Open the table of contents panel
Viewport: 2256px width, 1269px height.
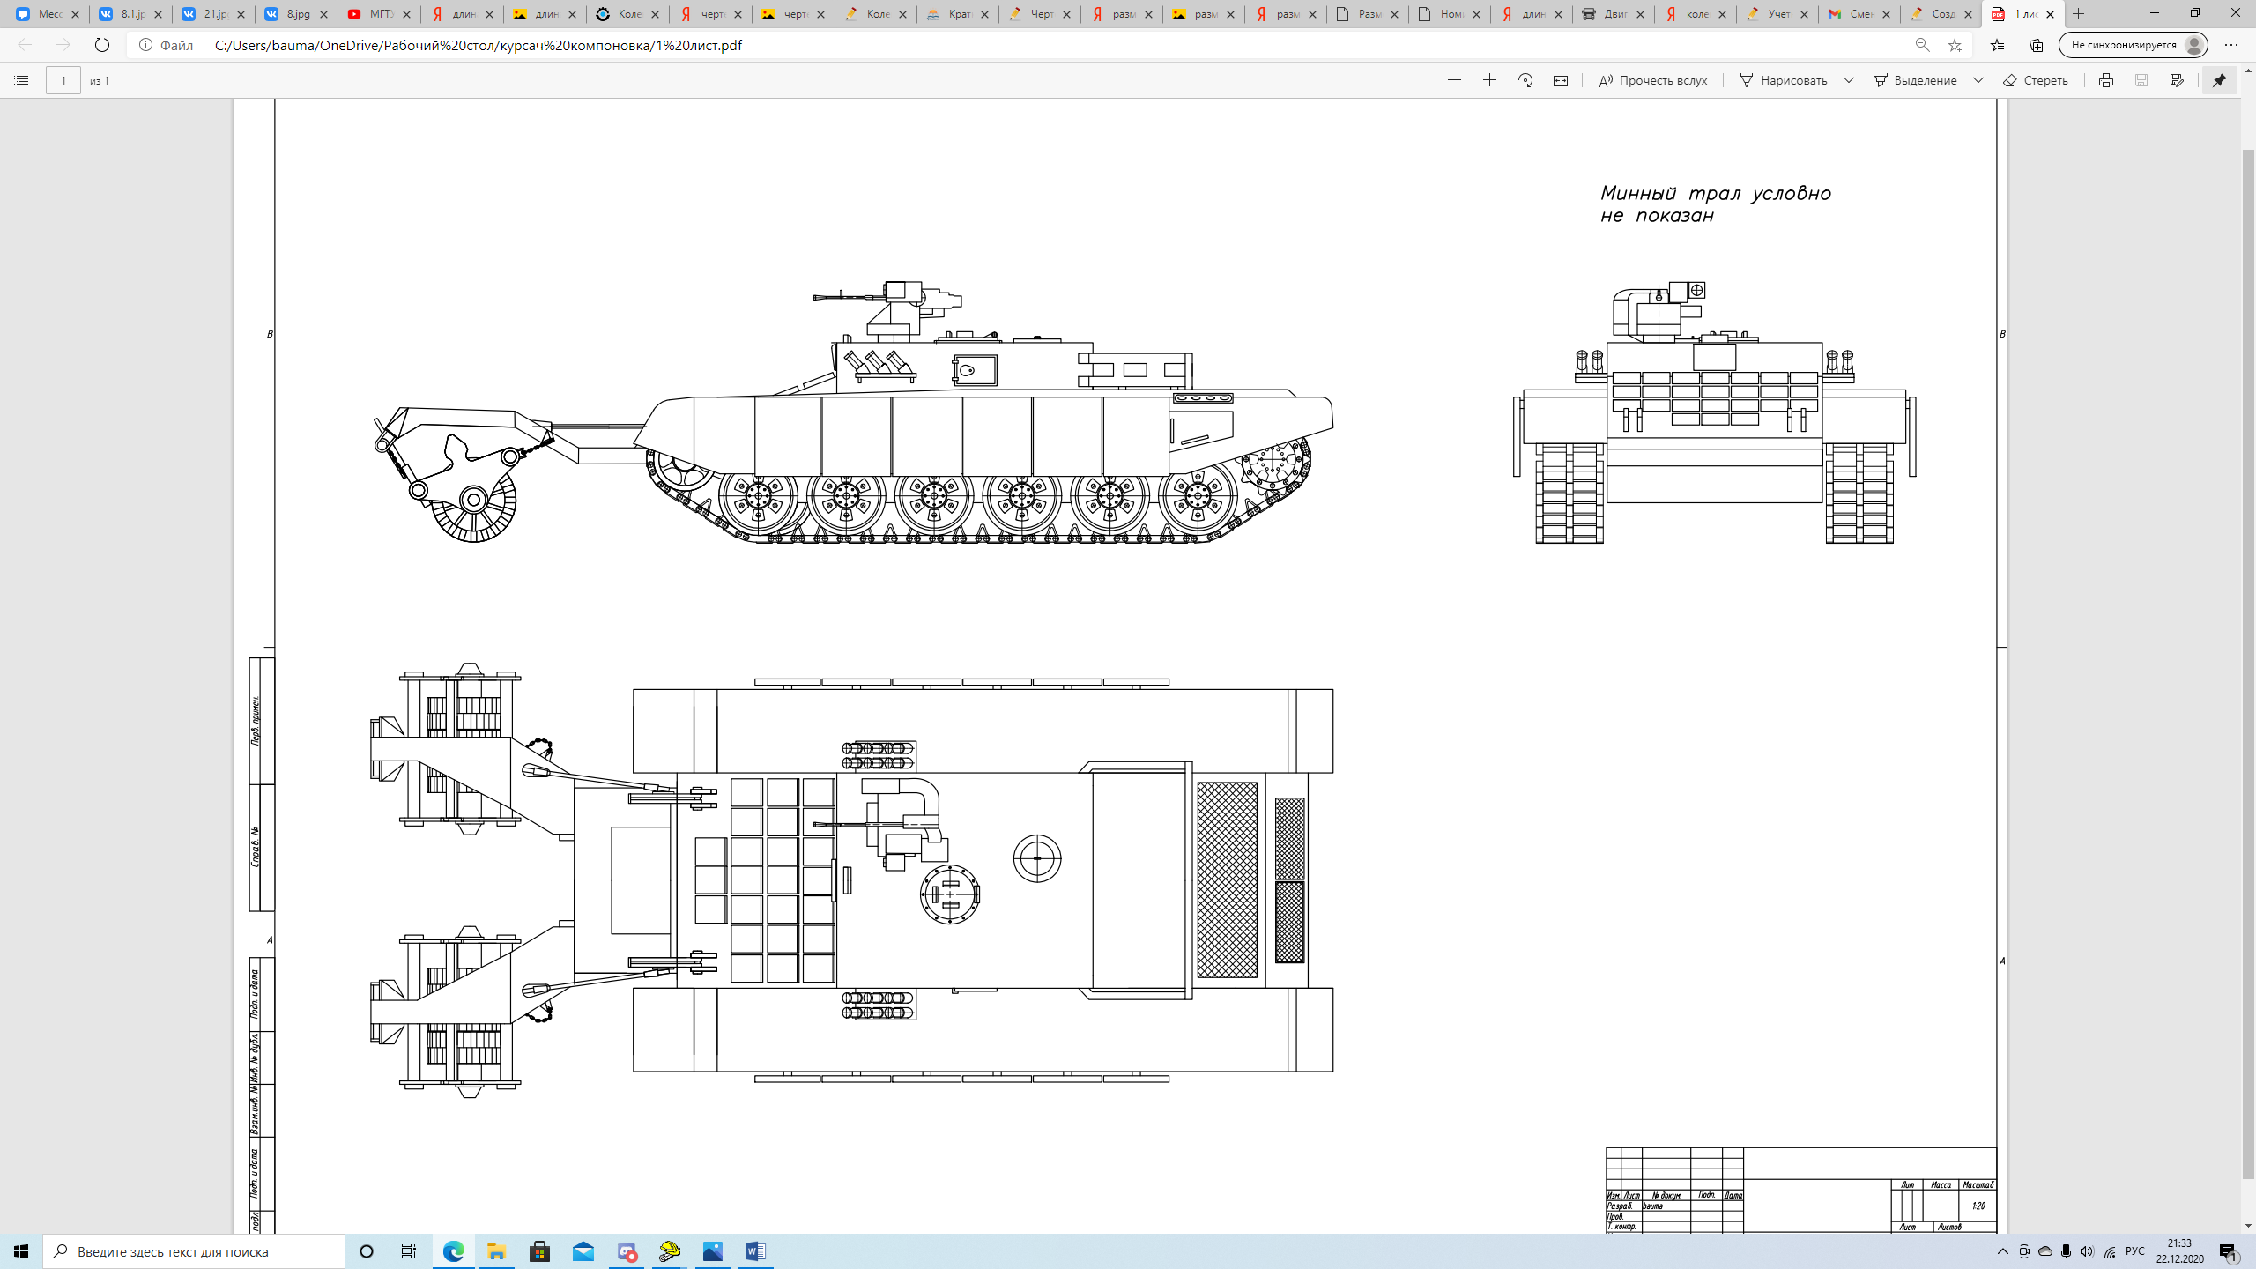coord(22,80)
